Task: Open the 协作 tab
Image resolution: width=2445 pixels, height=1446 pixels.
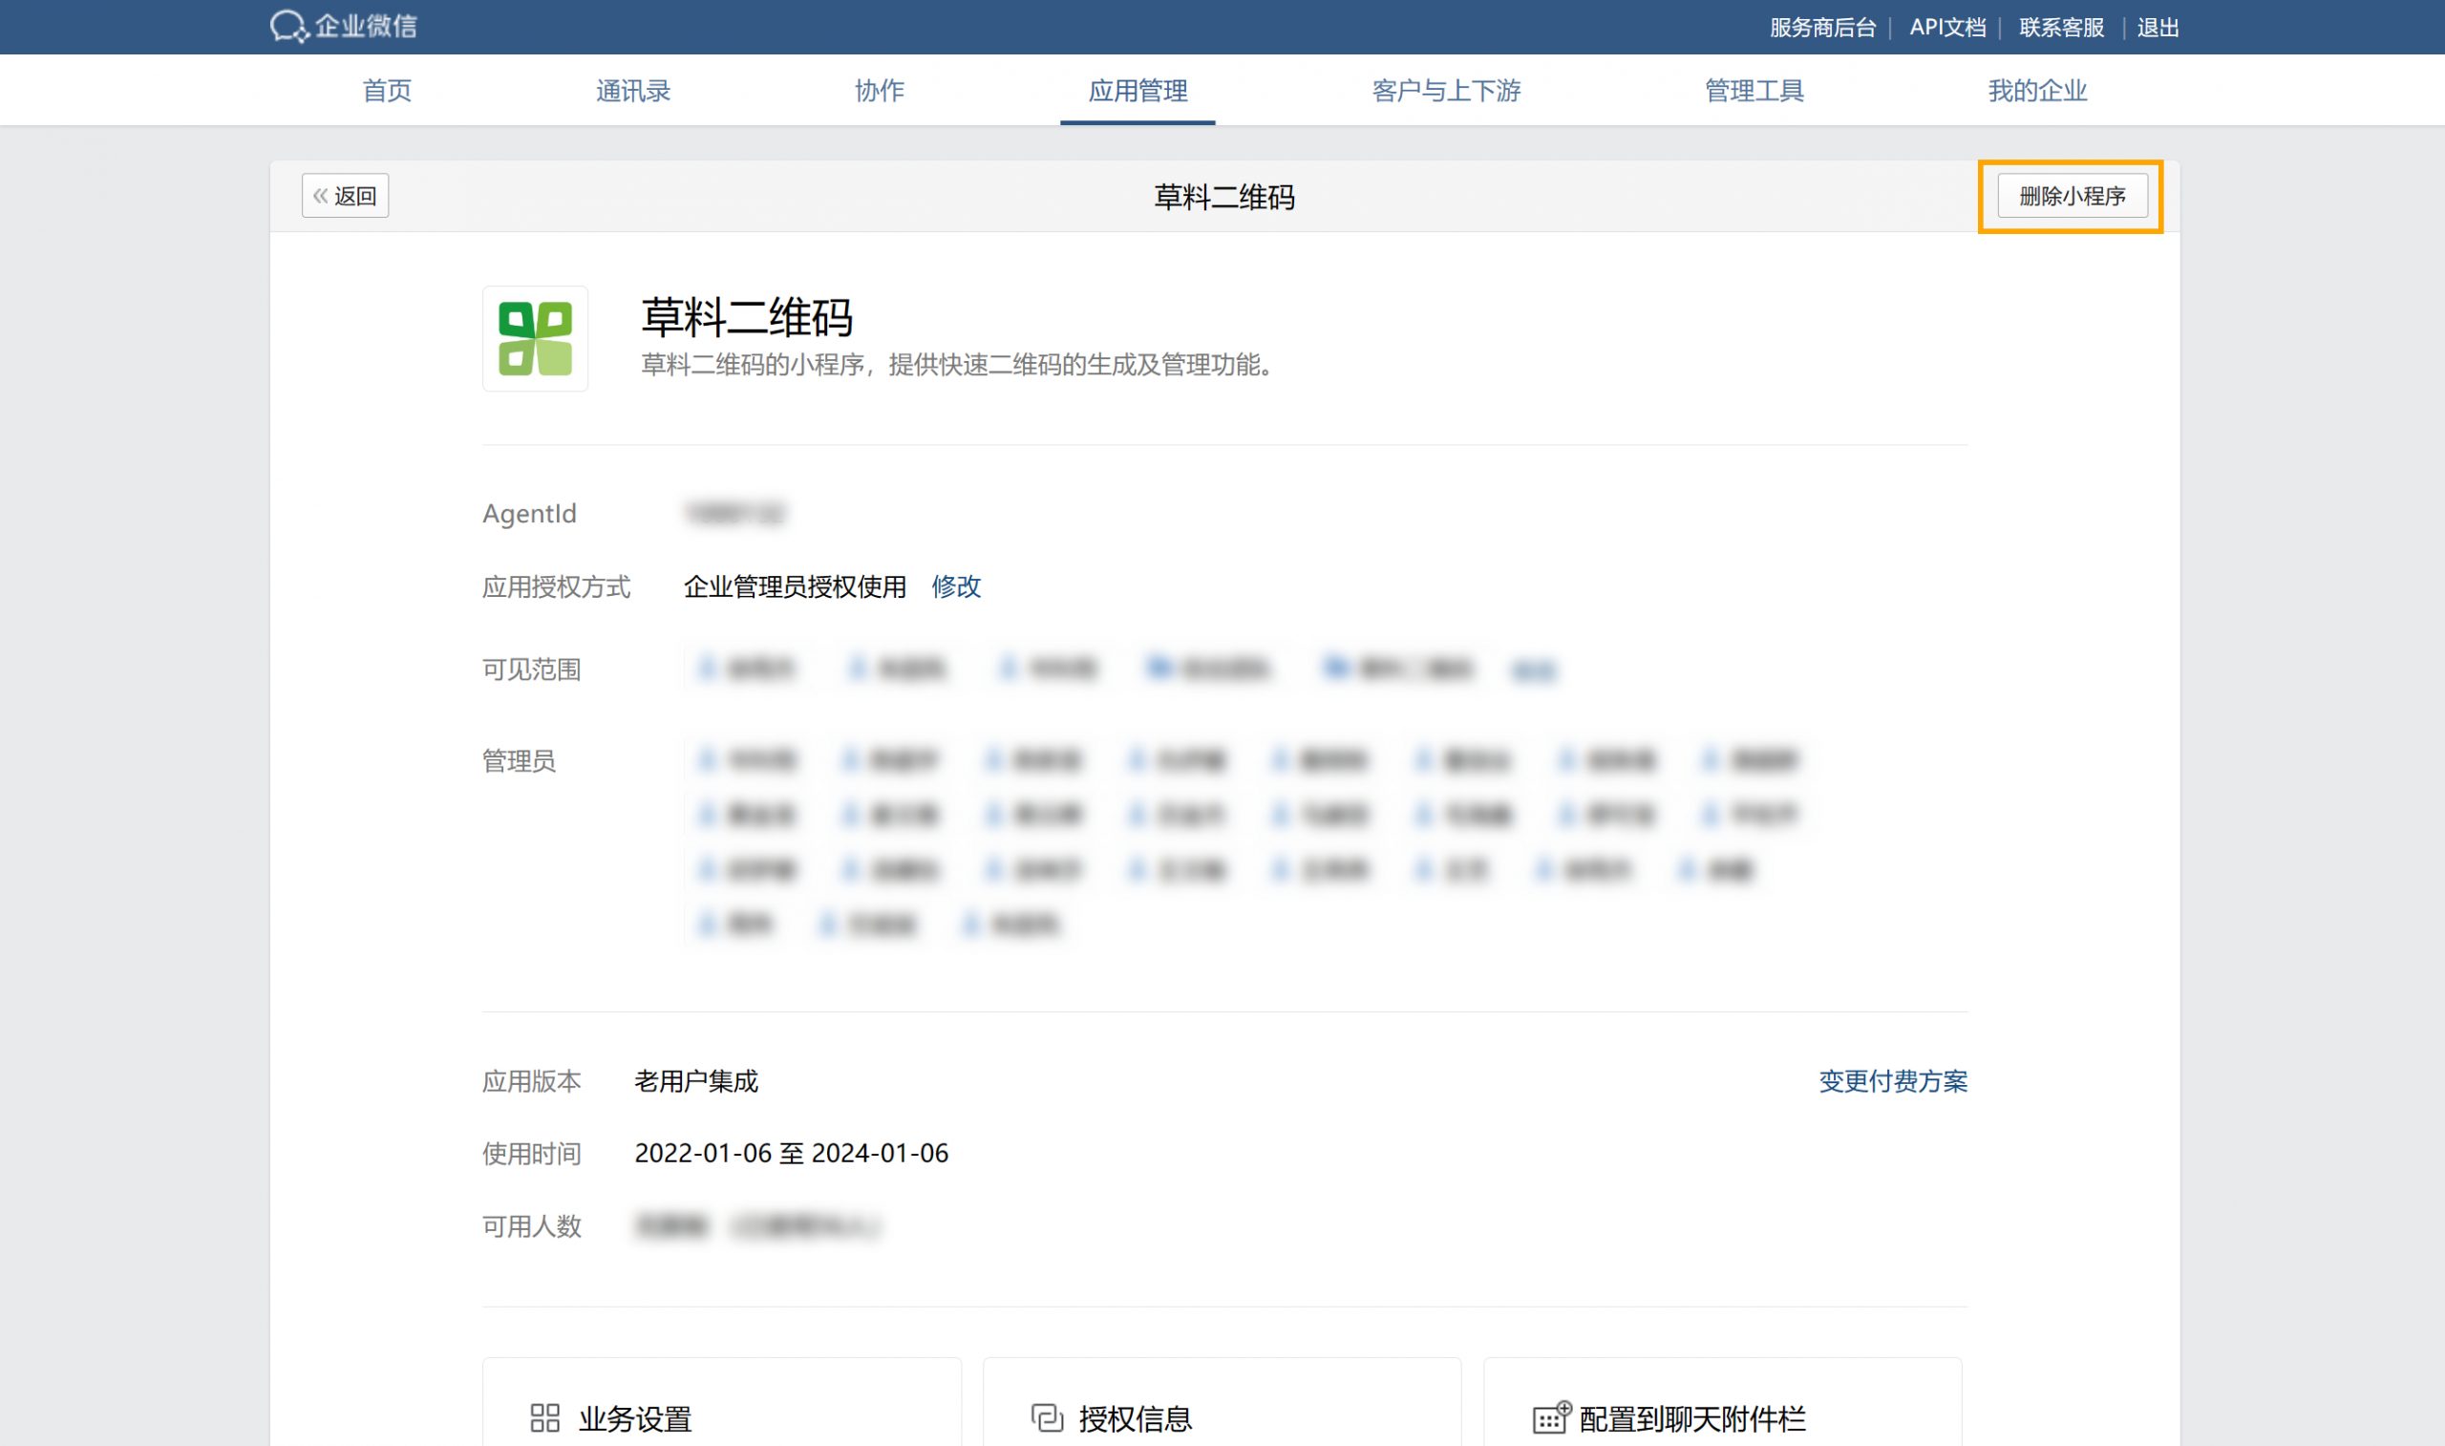Action: coord(879,91)
